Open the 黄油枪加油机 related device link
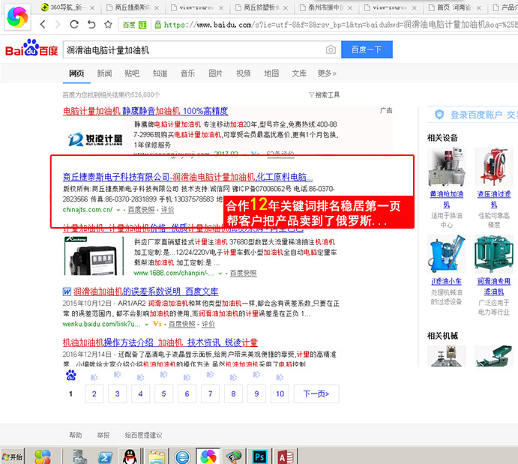 pos(446,199)
